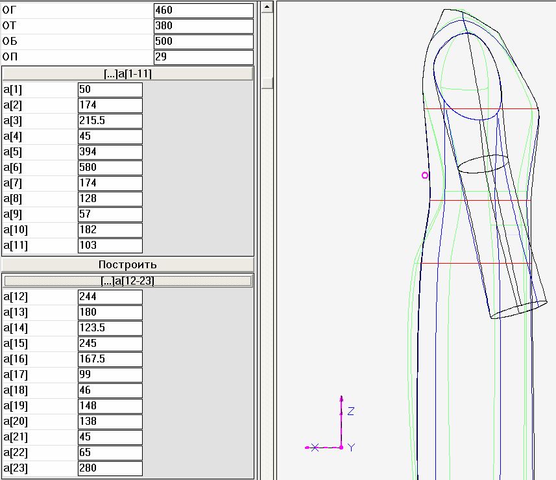Collapse the [...]a[1-11] parameter group

[x=128, y=73]
